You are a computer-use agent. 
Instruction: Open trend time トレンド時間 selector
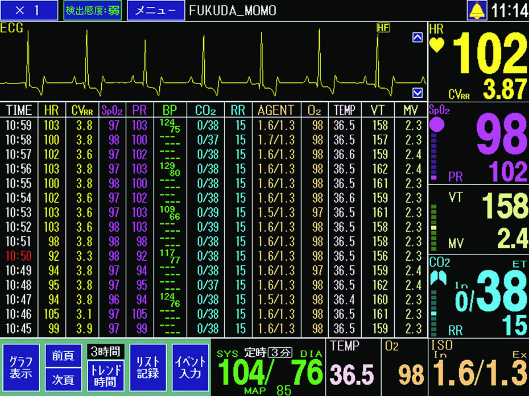(x=105, y=374)
